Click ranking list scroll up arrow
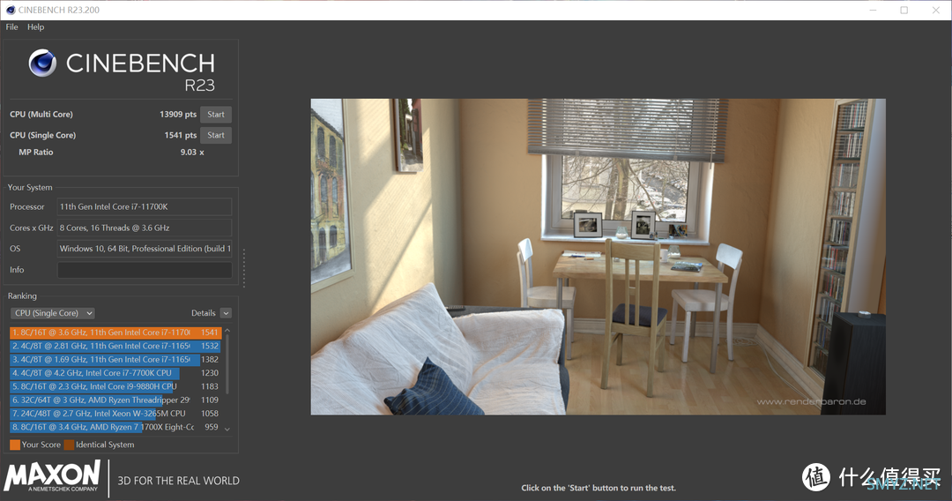Image resolution: width=952 pixels, height=501 pixels. tap(227, 331)
